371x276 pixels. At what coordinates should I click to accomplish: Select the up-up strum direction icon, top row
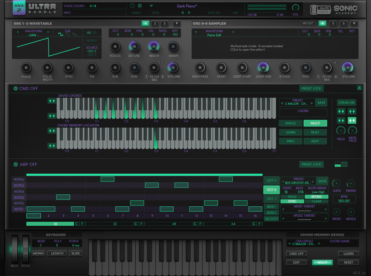point(352,111)
